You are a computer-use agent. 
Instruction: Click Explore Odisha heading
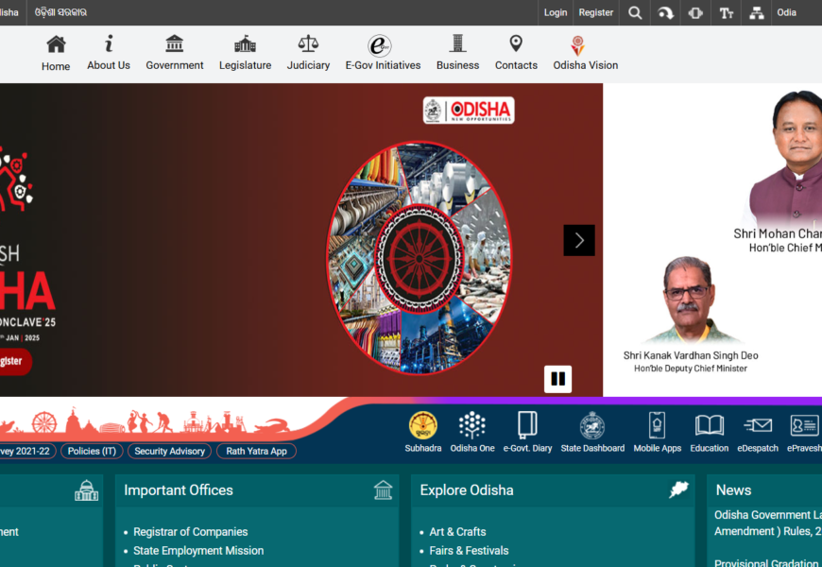(x=467, y=490)
